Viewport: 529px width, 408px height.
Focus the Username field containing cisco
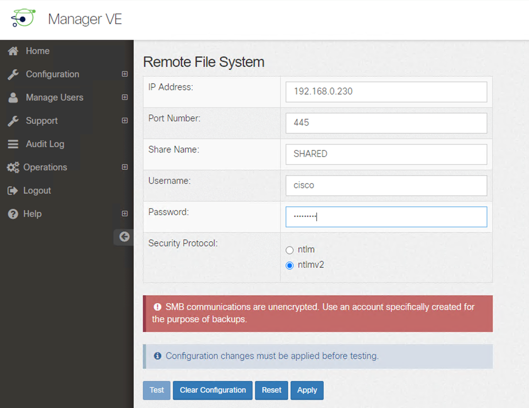click(386, 185)
